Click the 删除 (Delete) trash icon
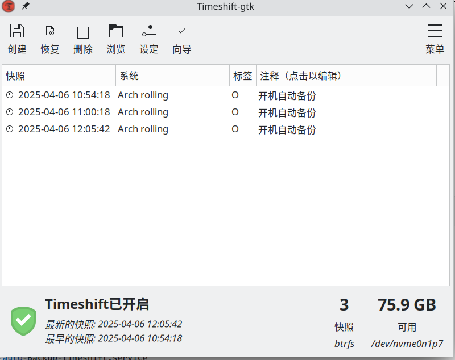Viewport: 455px width, 360px height. 82,31
